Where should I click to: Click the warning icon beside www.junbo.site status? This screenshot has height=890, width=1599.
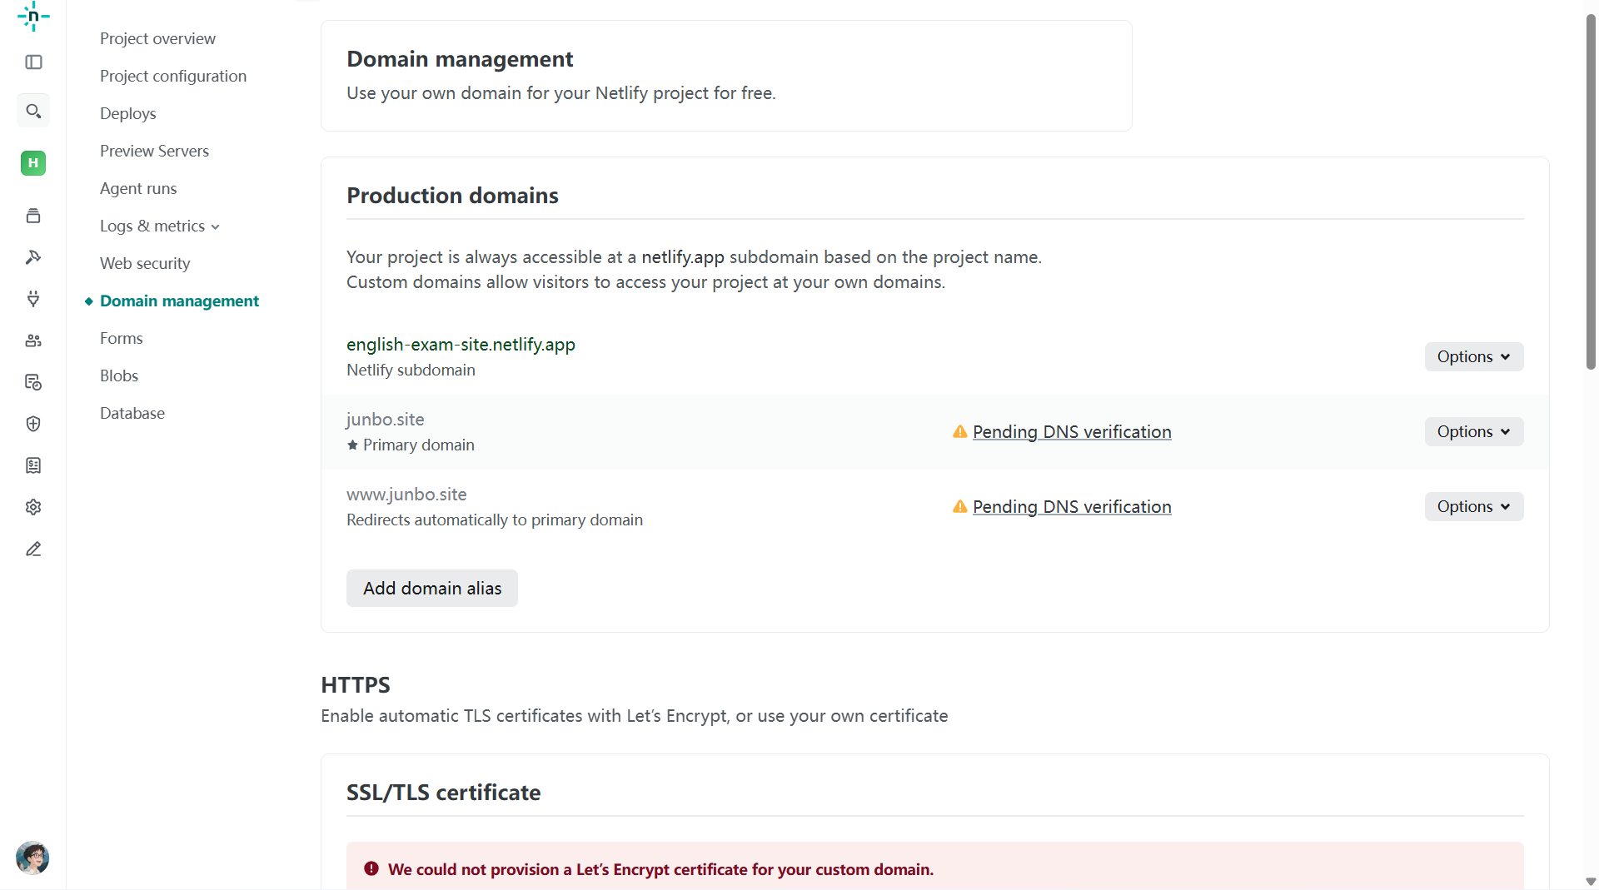pyautogui.click(x=960, y=506)
